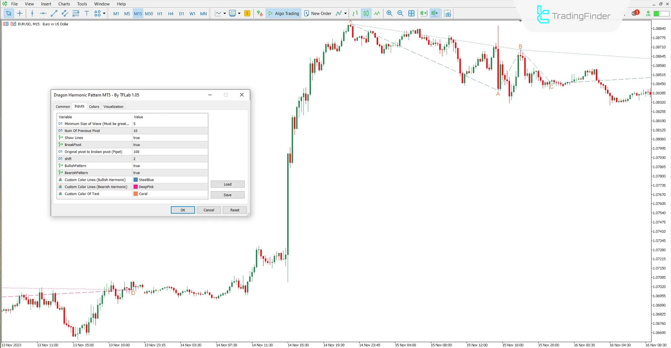671x348 pixels.
Task: Toggle the BearishPattern true value
Action: 170,173
